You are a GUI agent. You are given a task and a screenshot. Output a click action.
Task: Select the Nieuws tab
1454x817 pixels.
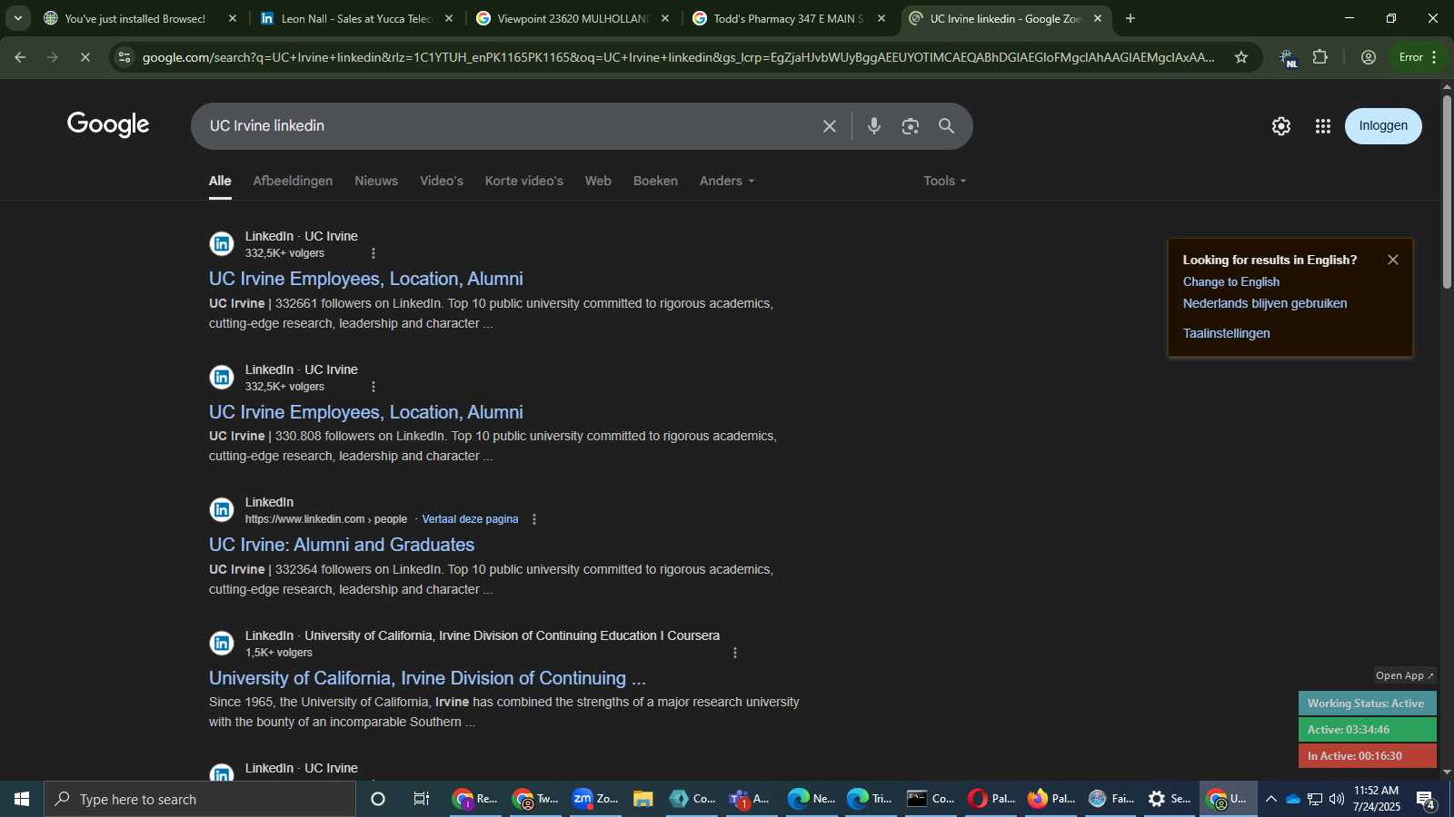pyautogui.click(x=376, y=181)
